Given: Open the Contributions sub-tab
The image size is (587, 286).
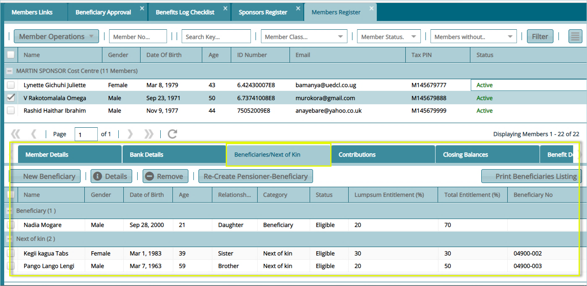Looking at the screenshot, I should tap(383, 155).
